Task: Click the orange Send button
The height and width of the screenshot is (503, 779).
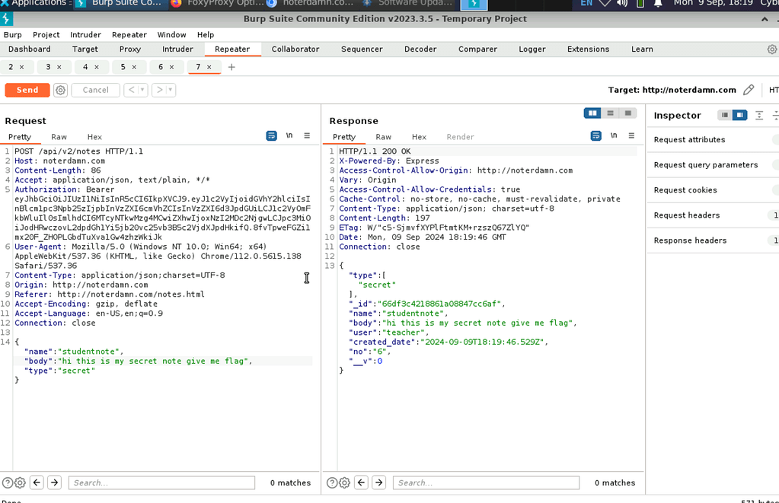Action: (27, 90)
